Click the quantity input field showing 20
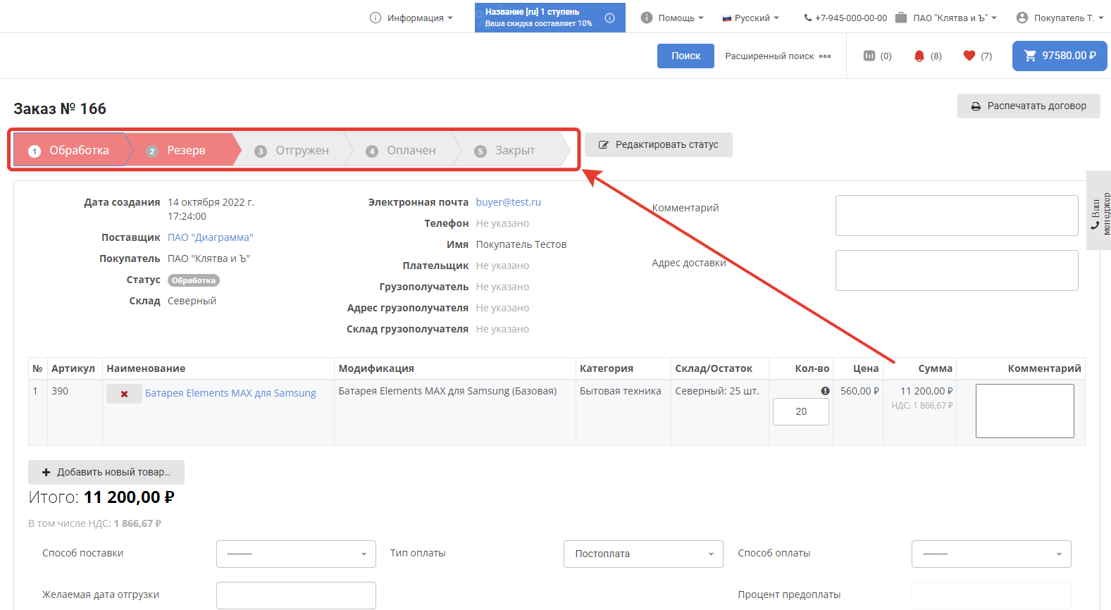1111x610 pixels. point(800,411)
